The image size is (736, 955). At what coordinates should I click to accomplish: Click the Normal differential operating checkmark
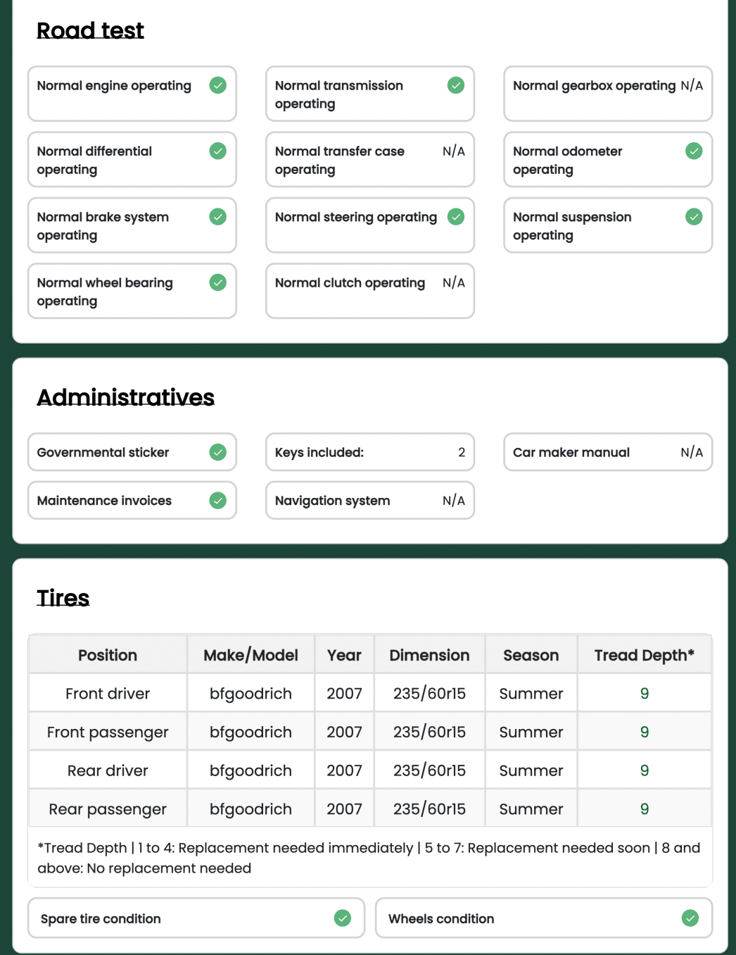[218, 151]
